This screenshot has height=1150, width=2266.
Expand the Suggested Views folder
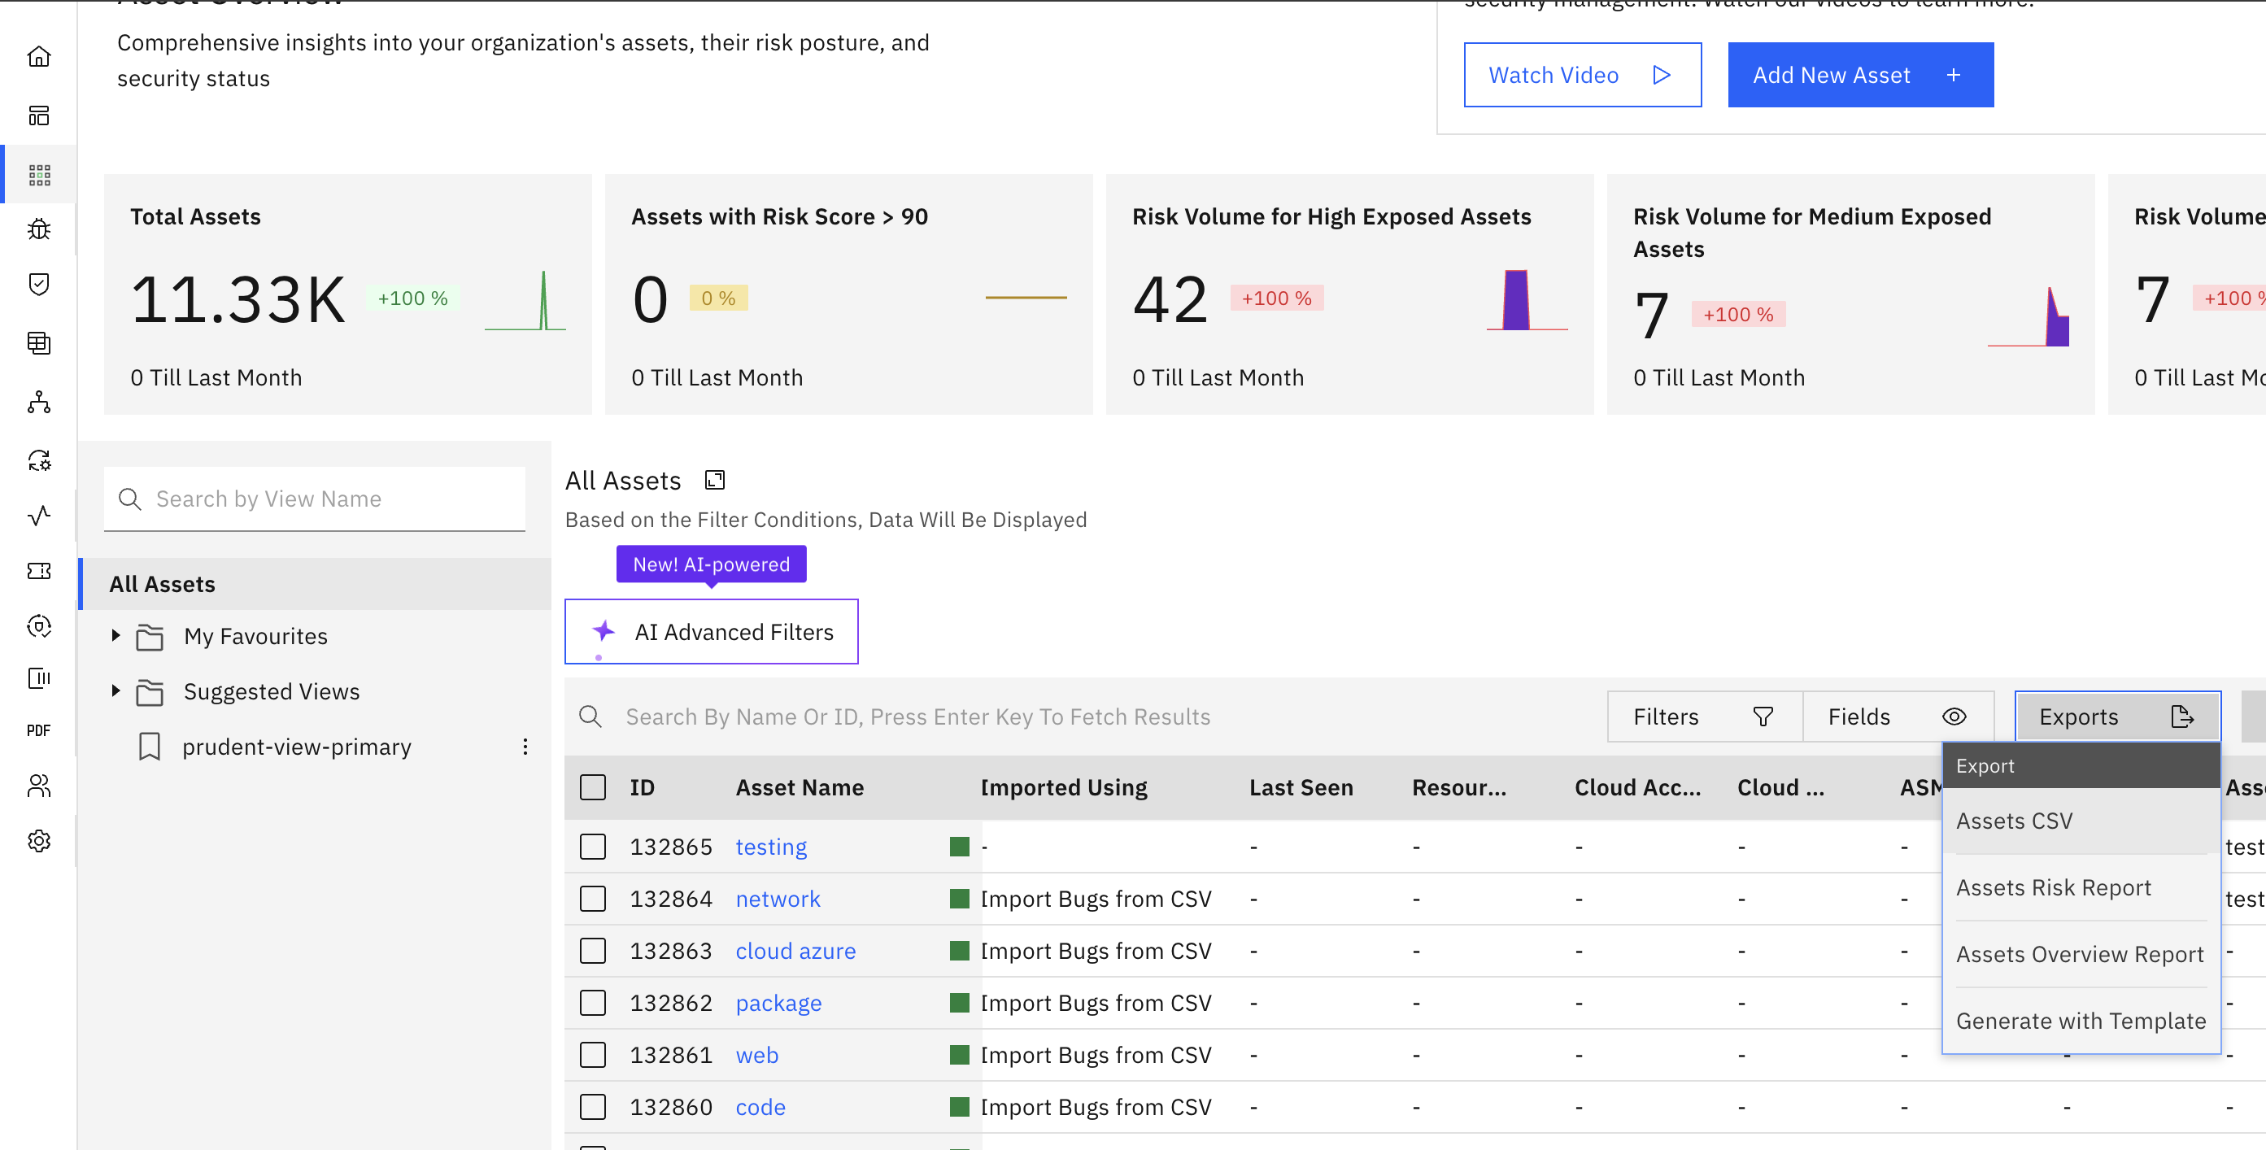[115, 690]
